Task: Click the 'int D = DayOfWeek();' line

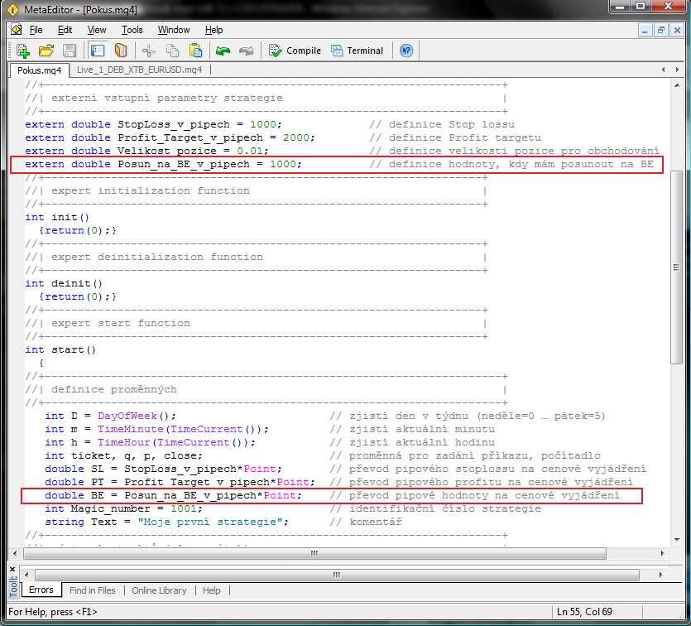Action: 110,416
